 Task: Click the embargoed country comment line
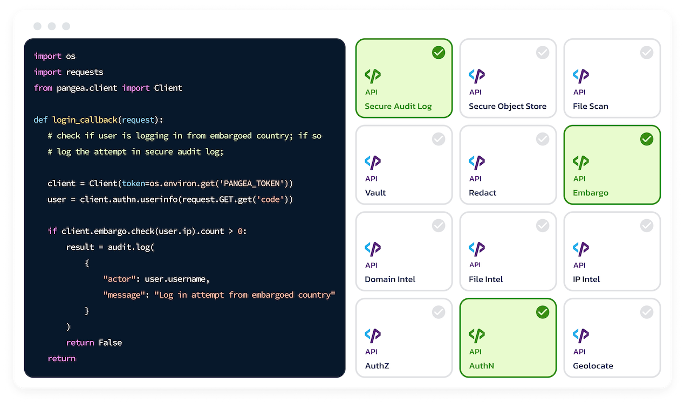click(184, 136)
